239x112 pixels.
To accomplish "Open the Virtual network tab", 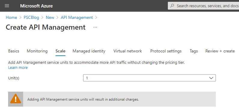I will point(128,51).
